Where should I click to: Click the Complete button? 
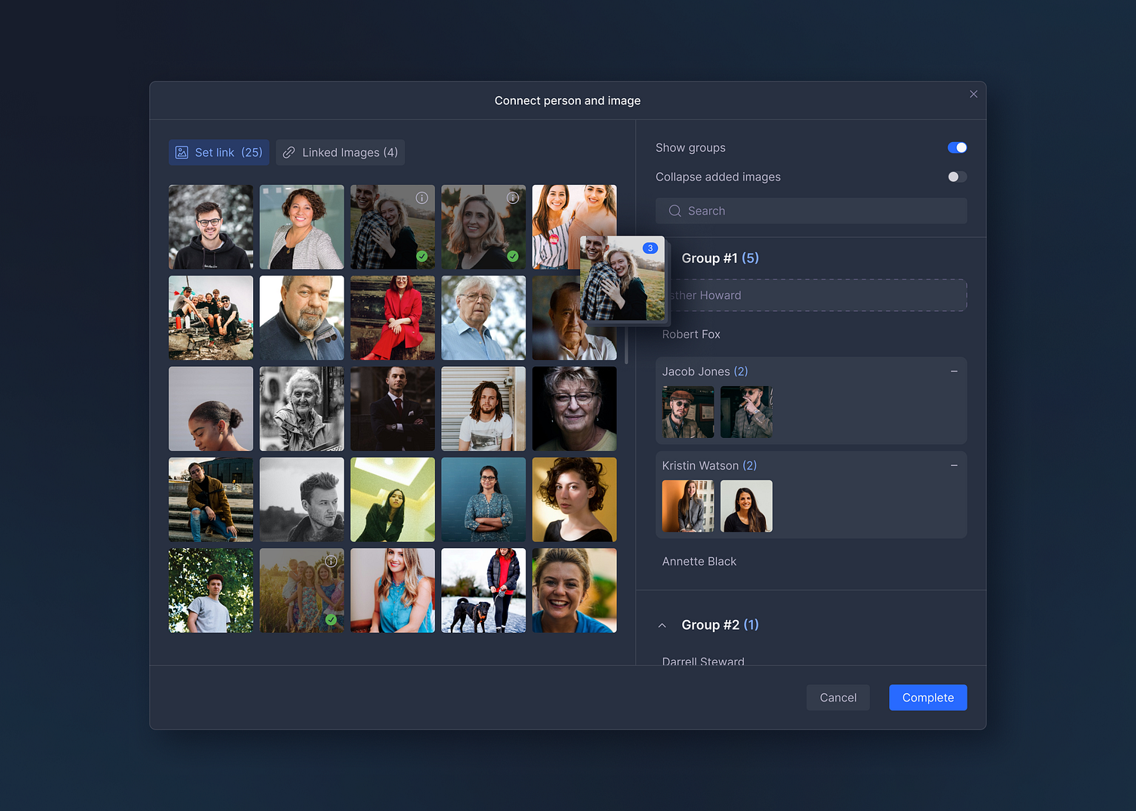click(928, 698)
